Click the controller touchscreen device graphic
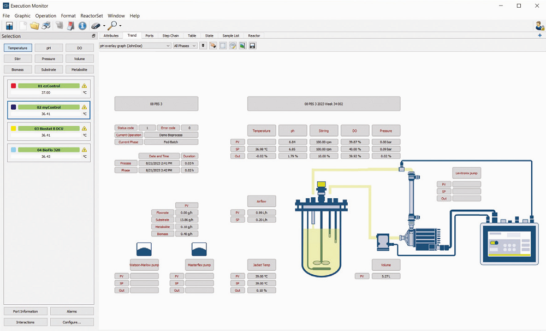This screenshot has height=331, width=546. (x=509, y=242)
